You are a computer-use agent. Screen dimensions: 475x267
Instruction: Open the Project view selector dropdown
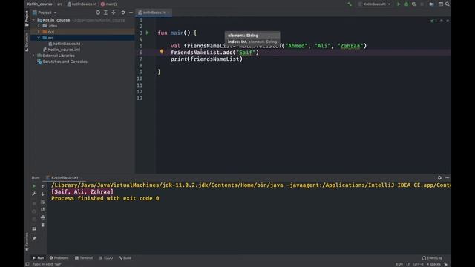pos(45,13)
